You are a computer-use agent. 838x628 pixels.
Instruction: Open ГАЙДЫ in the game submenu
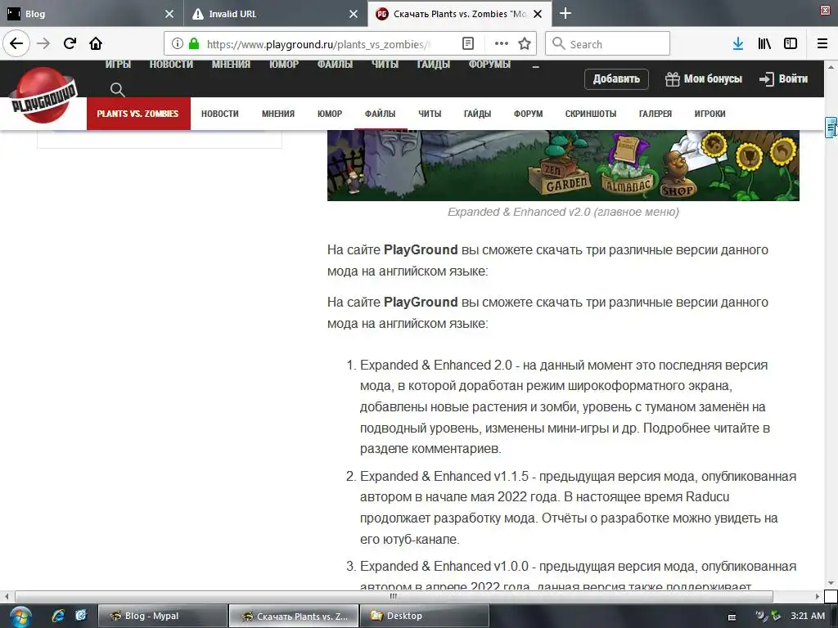coord(477,114)
